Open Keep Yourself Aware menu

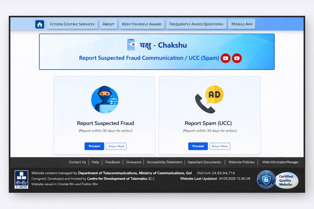coord(142,24)
